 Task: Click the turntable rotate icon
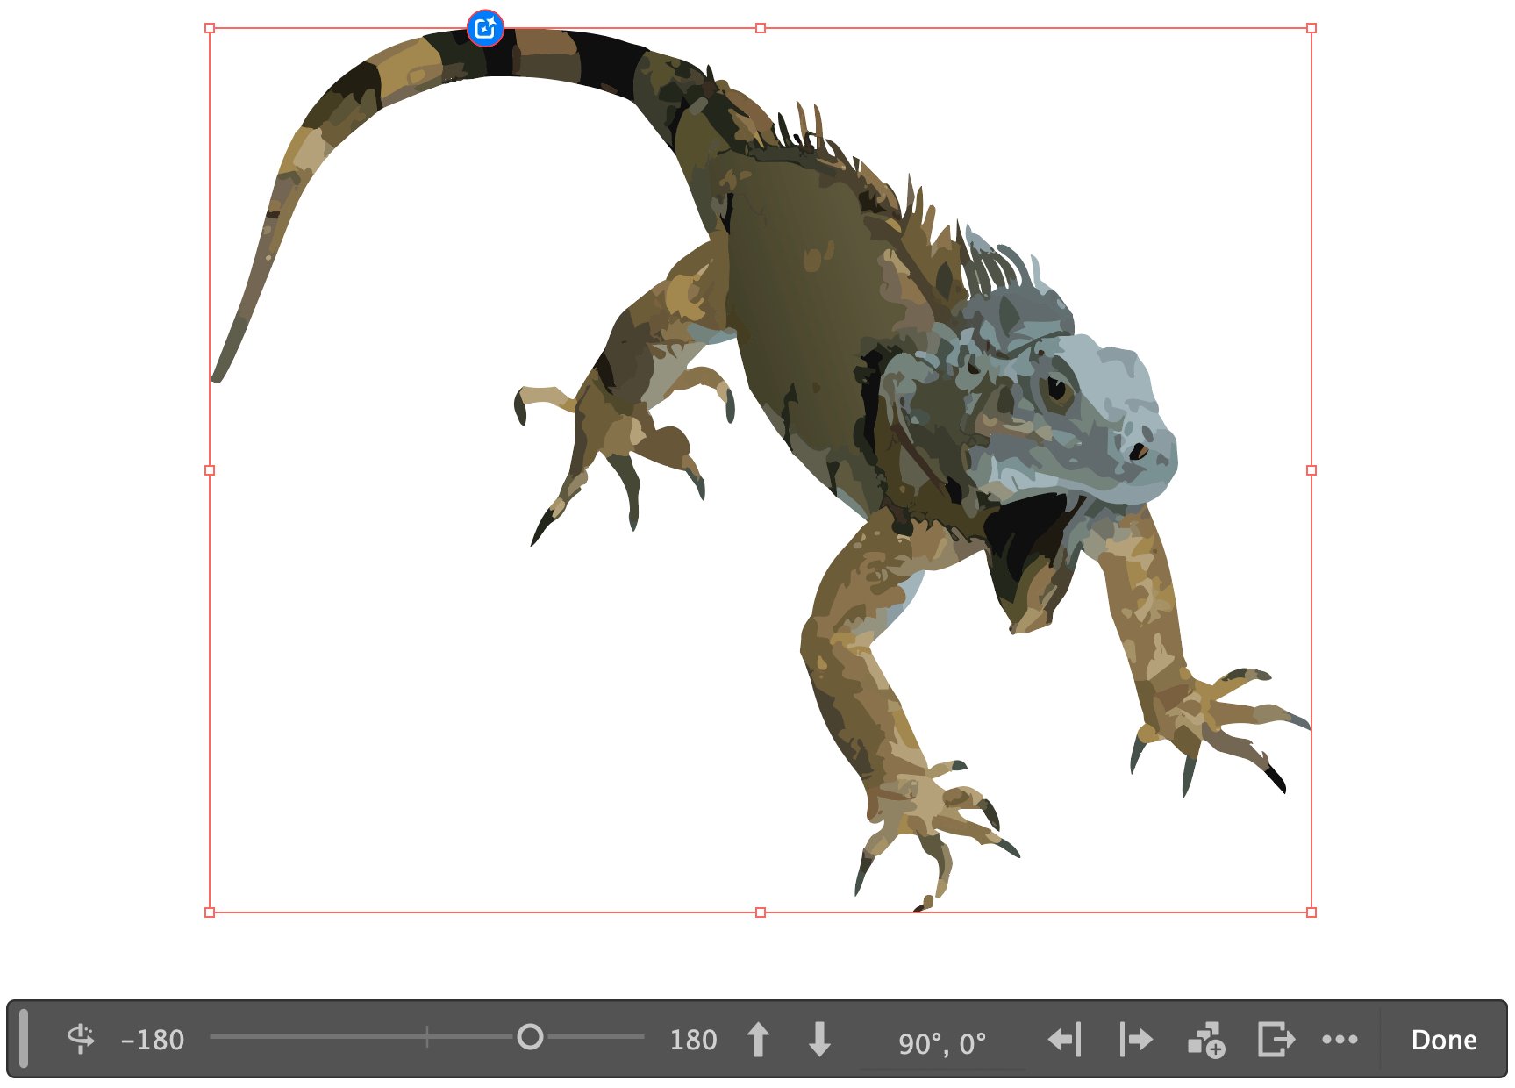(81, 1039)
